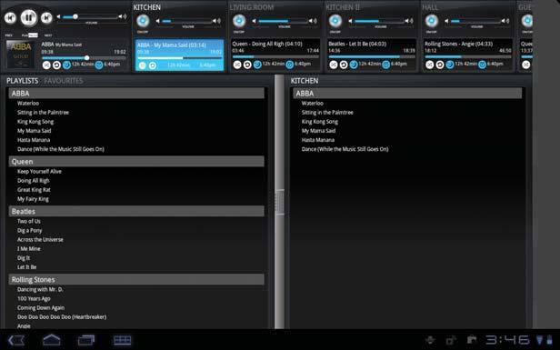This screenshot has height=350, width=560.
Task: Adjust the Kitchen II volume slider
Action: [x=380, y=22]
